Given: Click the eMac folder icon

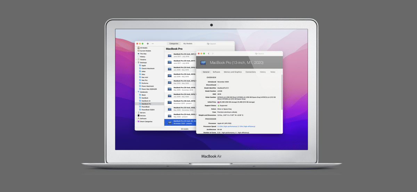Looking at the screenshot, I should [x=140, y=72].
